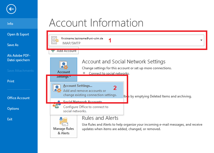This screenshot has height=153, width=214.
Task: Click the Account Information title
Action: pyautogui.click(x=96, y=23)
